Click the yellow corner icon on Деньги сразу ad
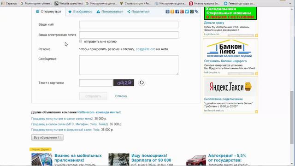Image resolution: width=295 pixels, height=166 pixels. [x=256, y=36]
